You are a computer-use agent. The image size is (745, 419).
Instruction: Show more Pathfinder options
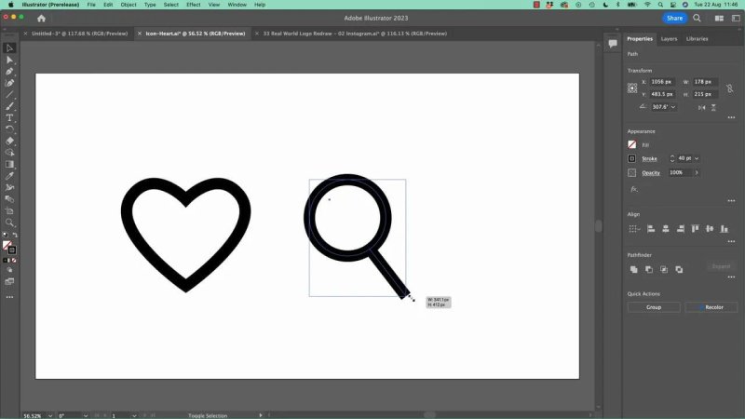pos(731,277)
